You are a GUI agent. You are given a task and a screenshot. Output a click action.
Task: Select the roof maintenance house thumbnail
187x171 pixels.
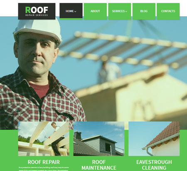click(x=99, y=139)
